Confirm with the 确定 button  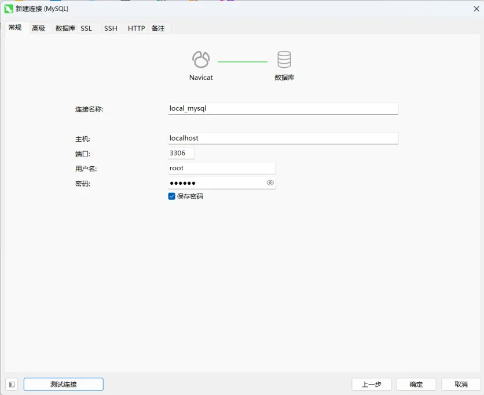pyautogui.click(x=416, y=384)
